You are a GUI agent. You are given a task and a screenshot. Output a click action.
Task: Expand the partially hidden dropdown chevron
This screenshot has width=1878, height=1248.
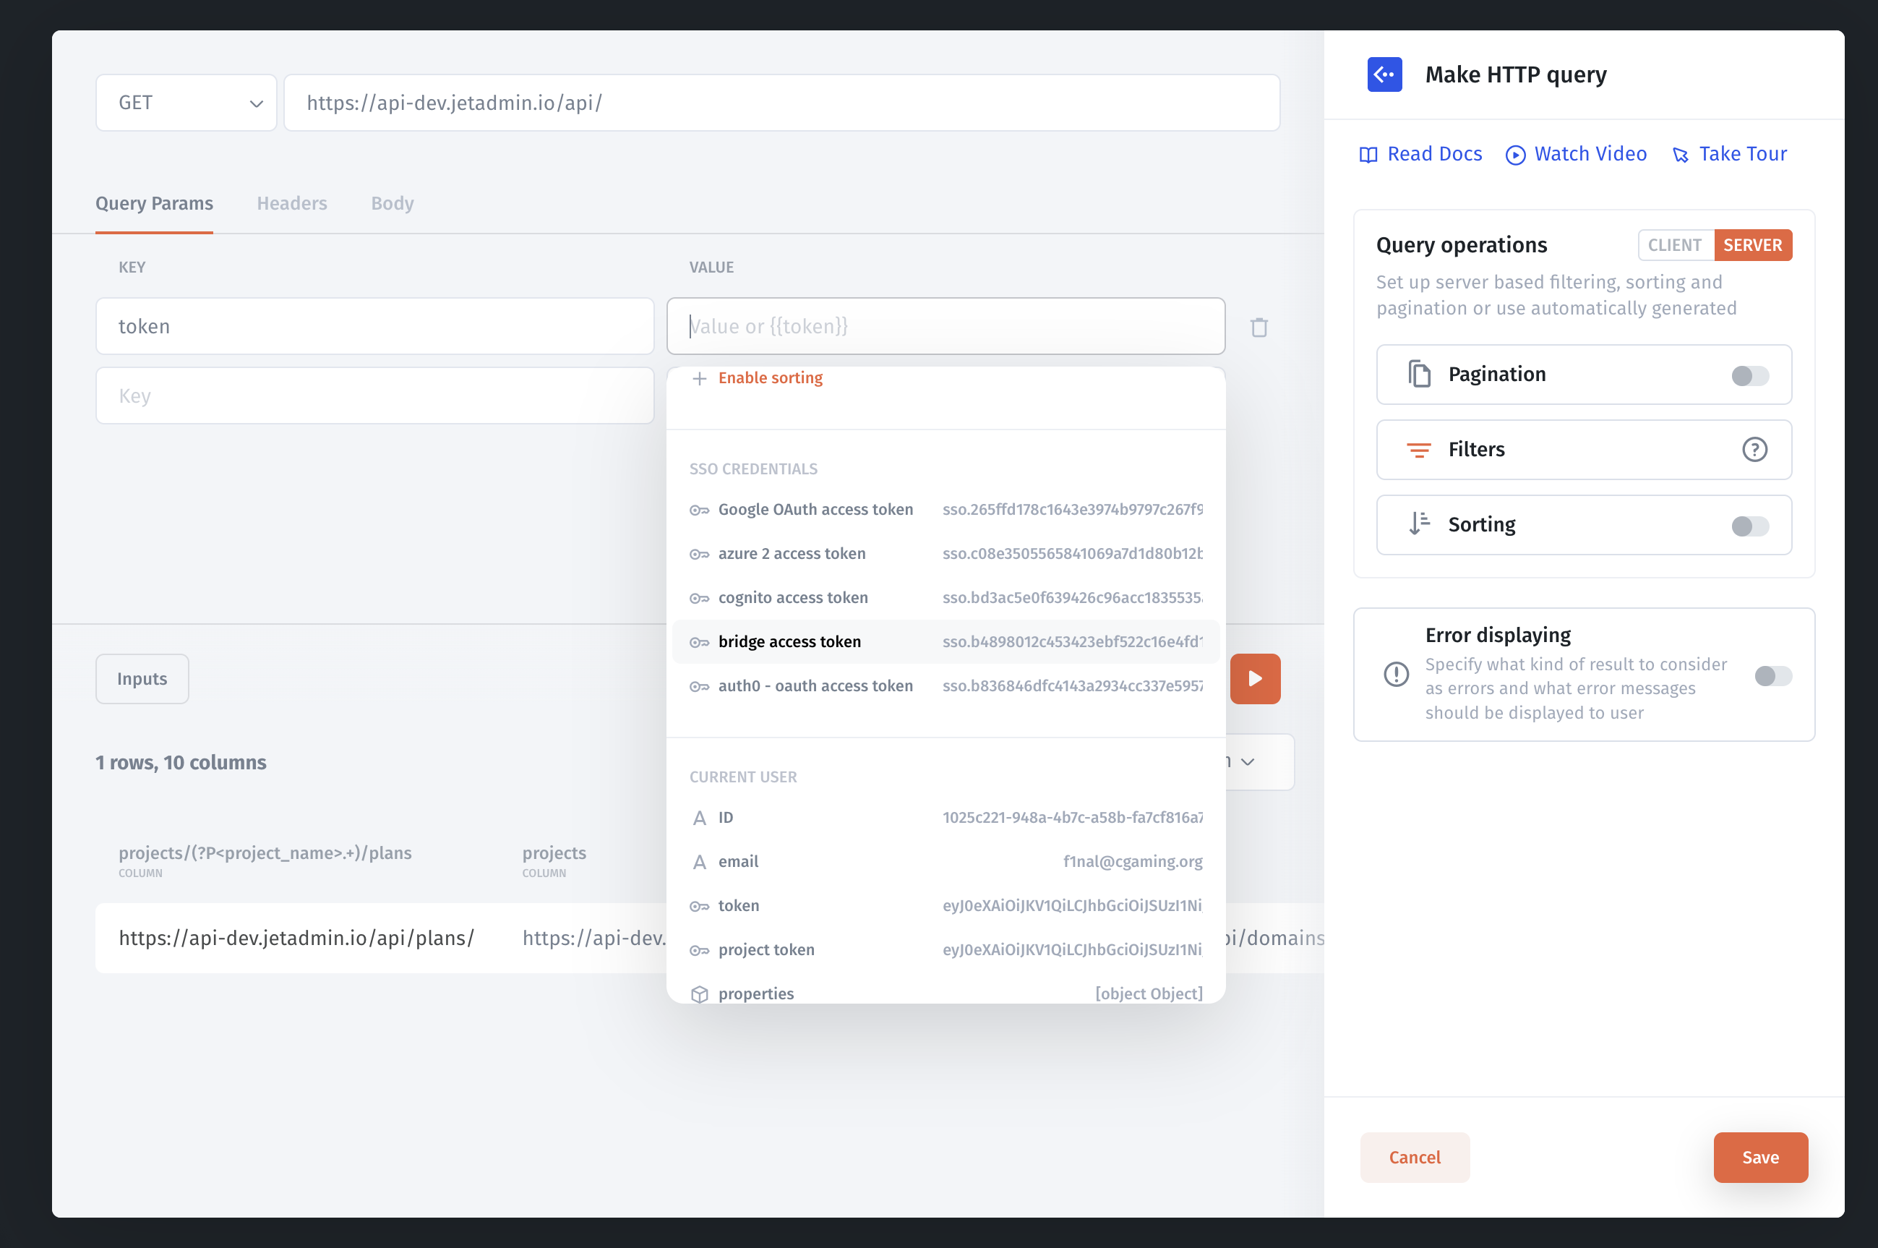[1248, 761]
